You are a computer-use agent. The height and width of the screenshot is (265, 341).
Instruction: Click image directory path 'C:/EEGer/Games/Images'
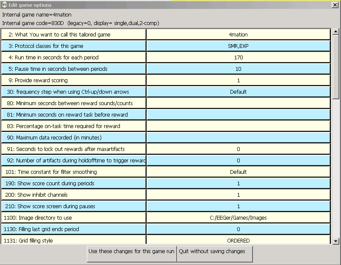[238, 218]
